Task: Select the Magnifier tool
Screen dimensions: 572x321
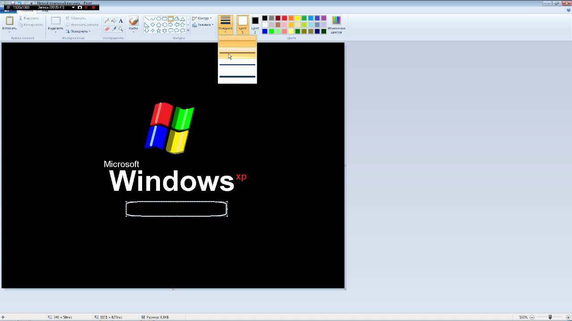Action: click(121, 29)
